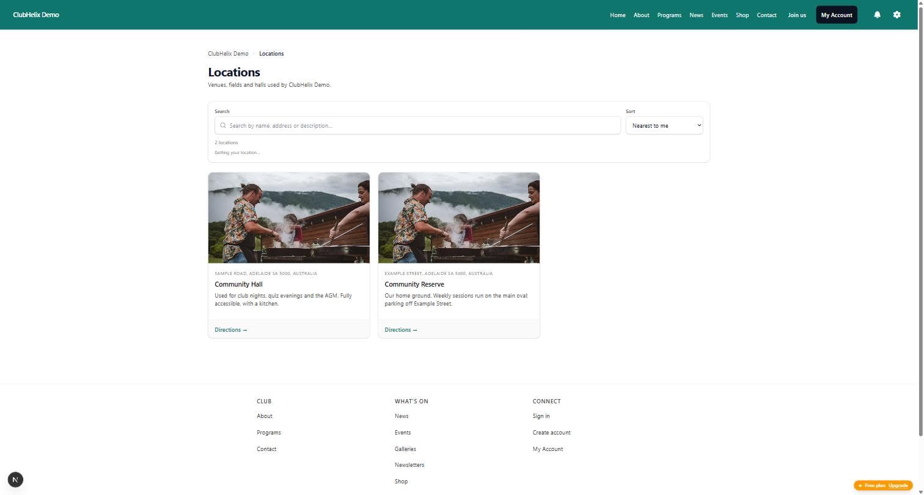Open Events in the top navigation
The height and width of the screenshot is (495, 924).
pyautogui.click(x=719, y=15)
